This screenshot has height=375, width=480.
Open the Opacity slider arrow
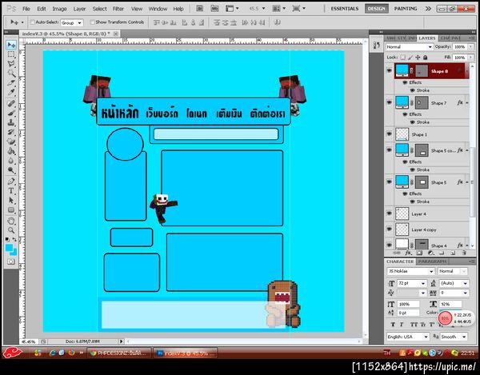470,47
